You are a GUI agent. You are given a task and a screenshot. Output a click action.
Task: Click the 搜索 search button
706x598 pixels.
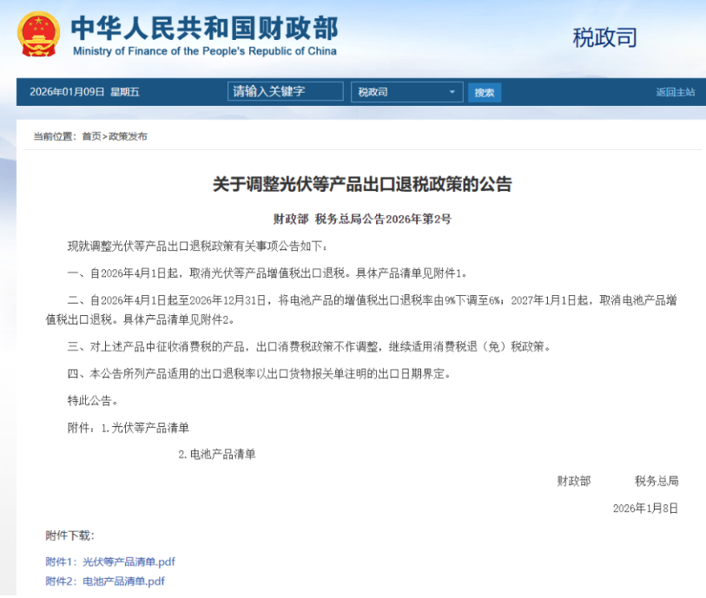pyautogui.click(x=484, y=91)
